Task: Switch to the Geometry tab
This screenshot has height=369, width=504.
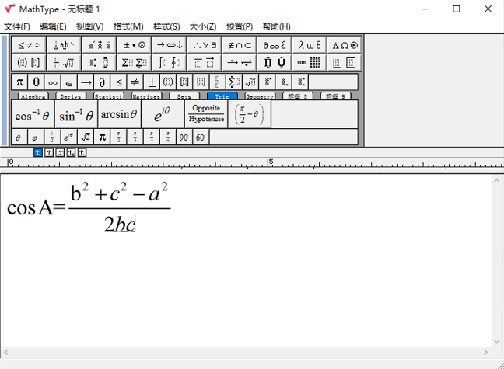Action: coord(259,97)
